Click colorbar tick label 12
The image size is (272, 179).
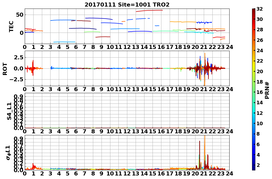click(260, 113)
